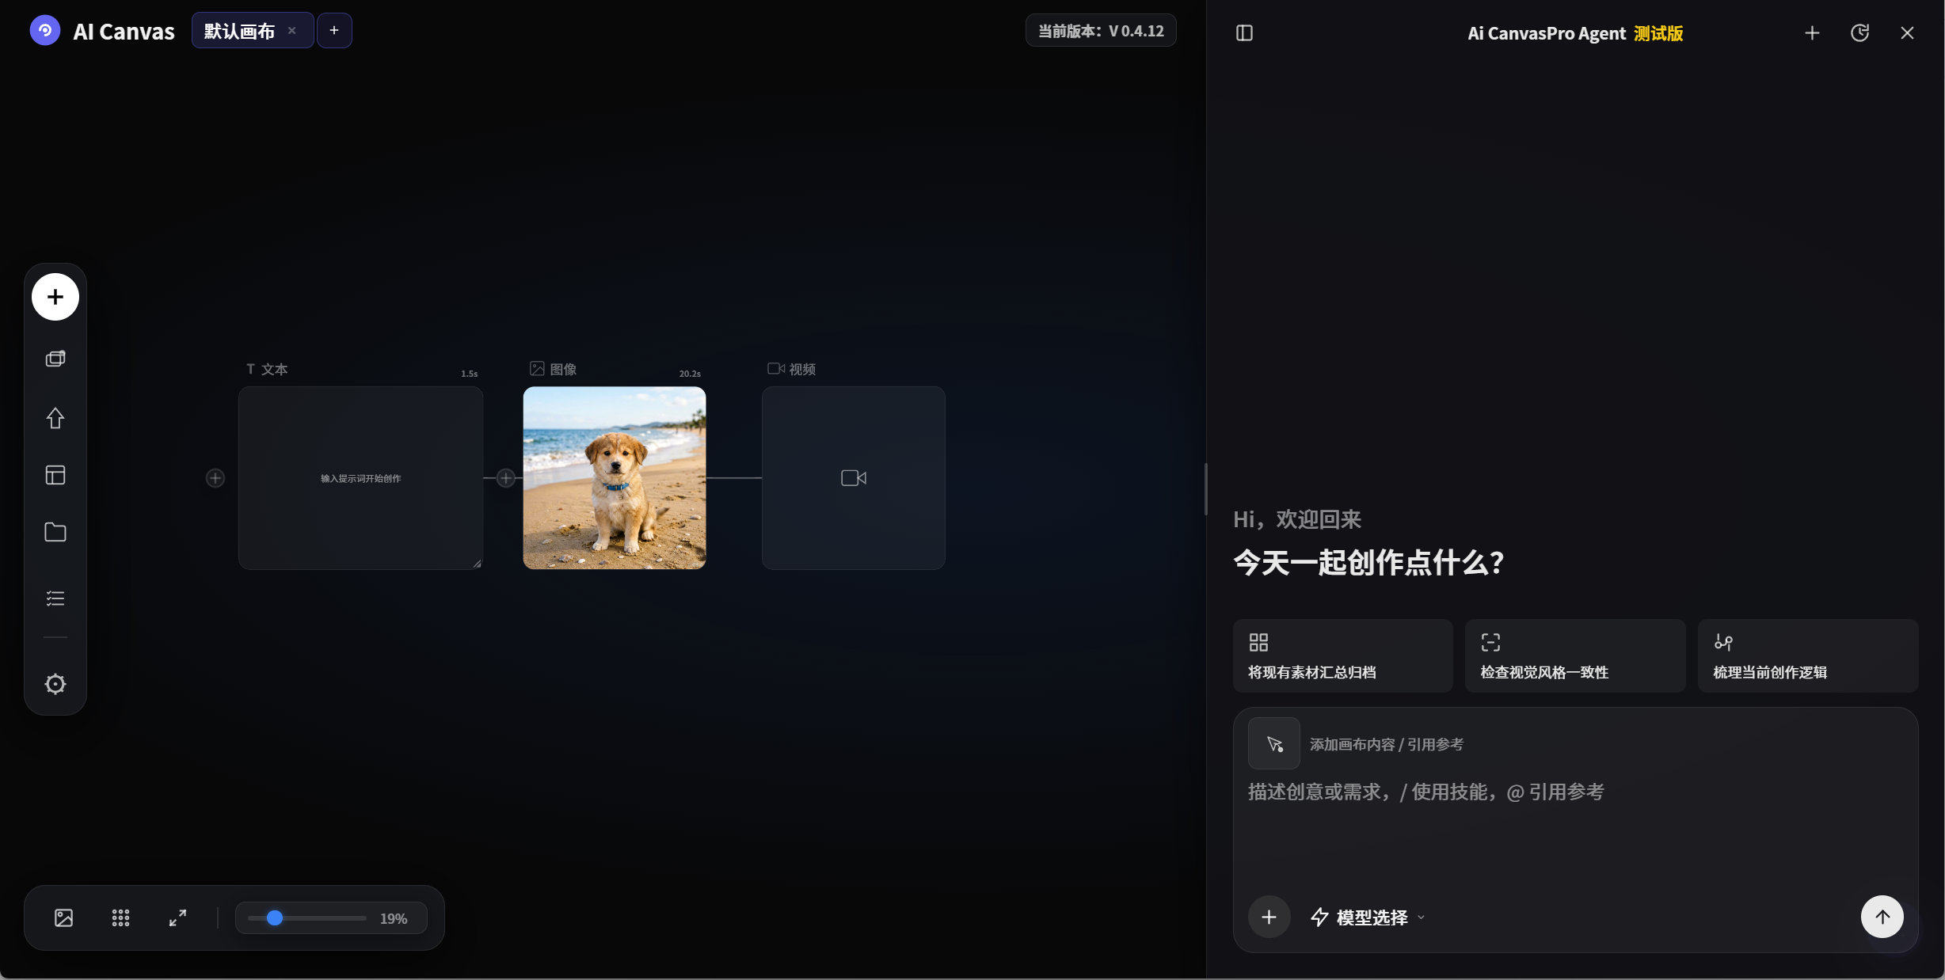Click the plus connector left of the text node
Viewport: 1945px width, 980px height.
pos(215,478)
